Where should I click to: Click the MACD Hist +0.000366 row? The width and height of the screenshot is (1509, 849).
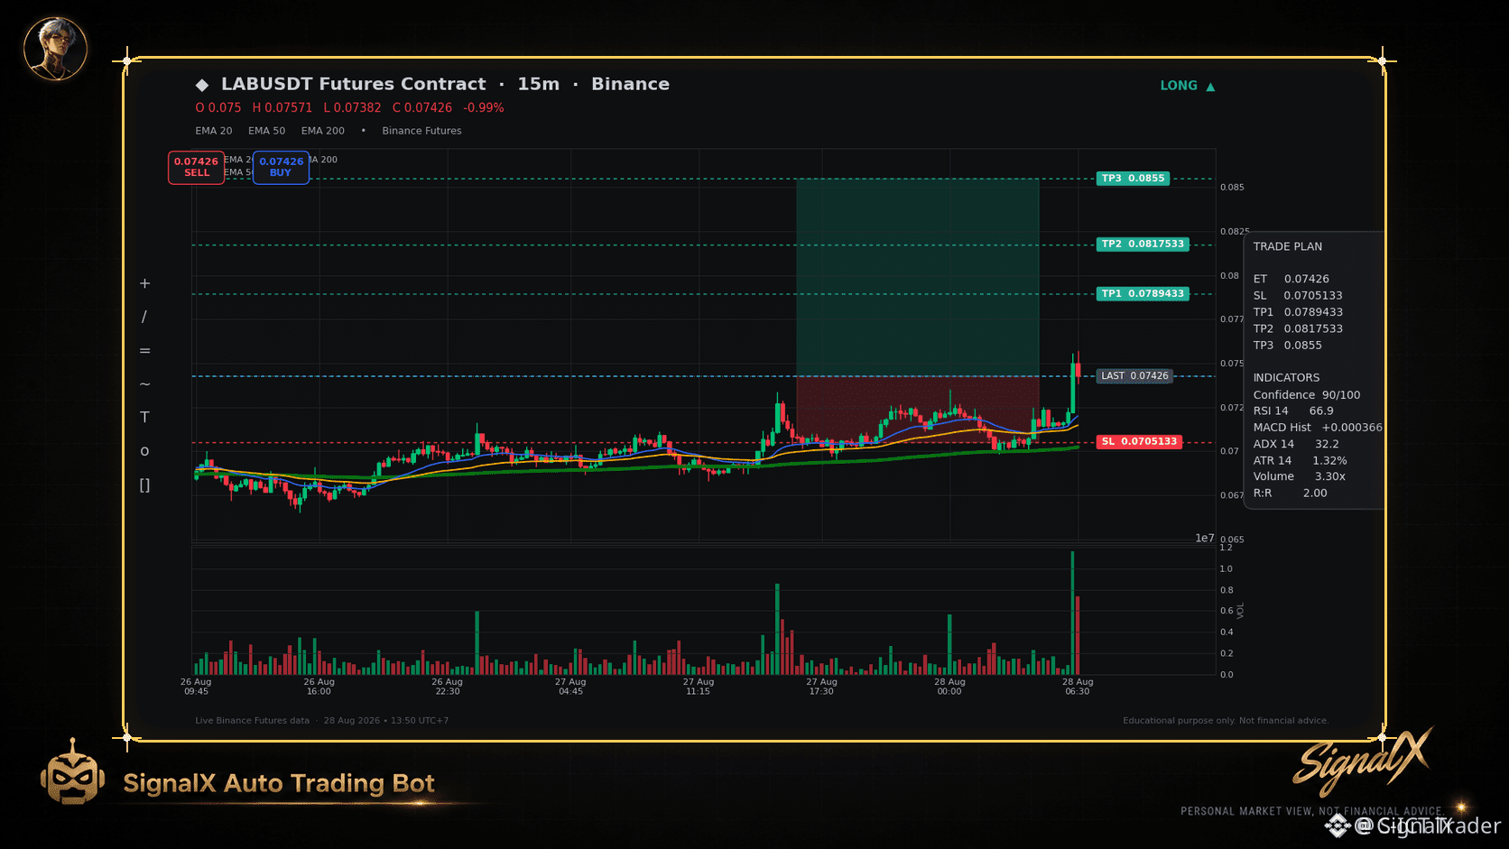click(1318, 428)
